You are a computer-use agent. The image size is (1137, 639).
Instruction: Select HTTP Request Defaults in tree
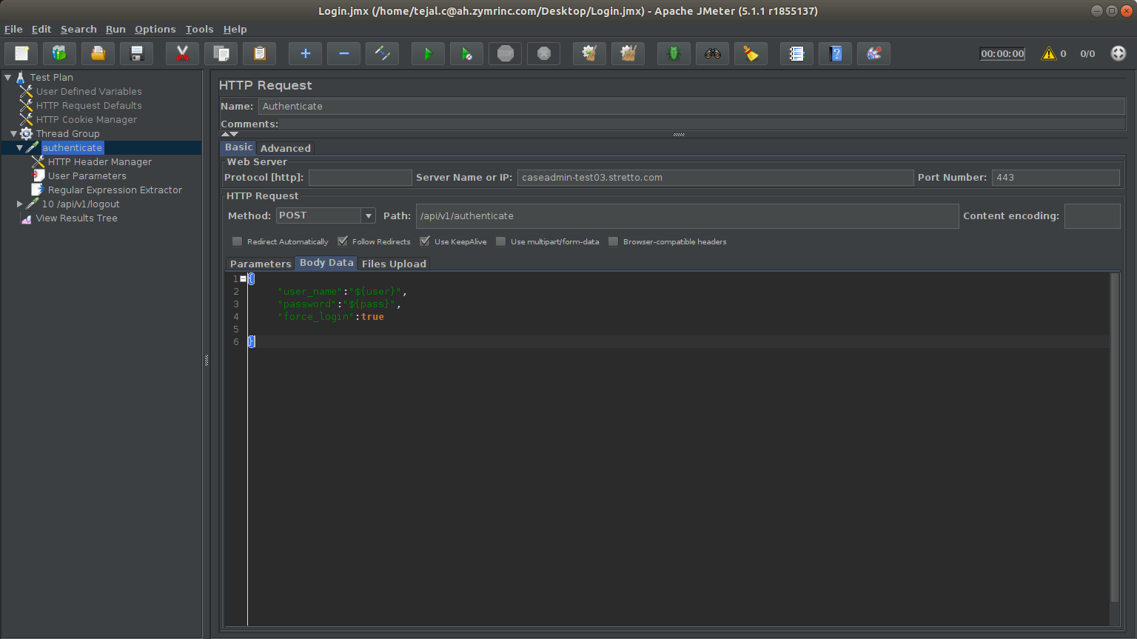89,106
